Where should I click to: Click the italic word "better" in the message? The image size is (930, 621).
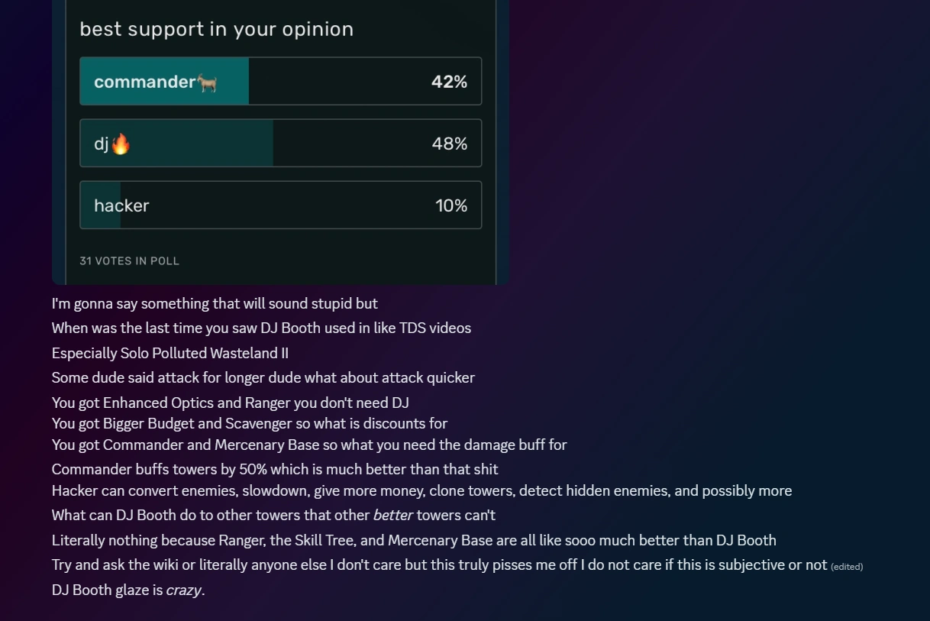392,516
